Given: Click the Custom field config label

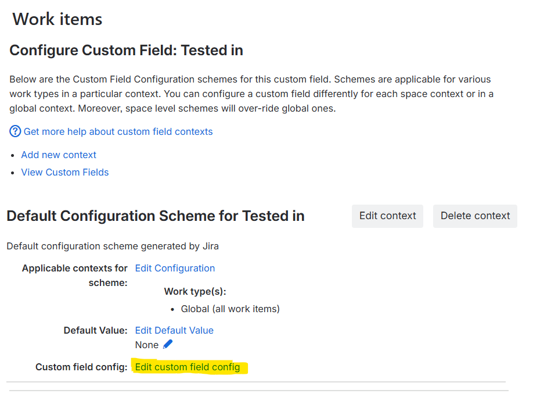Looking at the screenshot, I should tap(81, 367).
